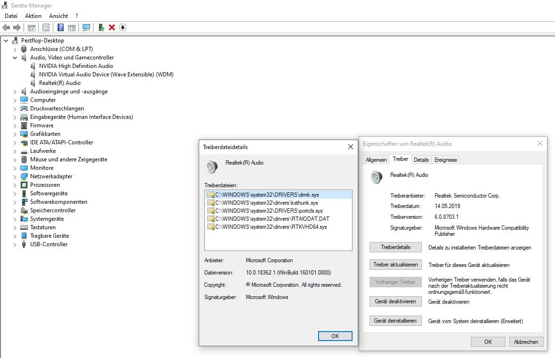Expand the Monitore node
555x358 pixels.
pyautogui.click(x=15, y=168)
